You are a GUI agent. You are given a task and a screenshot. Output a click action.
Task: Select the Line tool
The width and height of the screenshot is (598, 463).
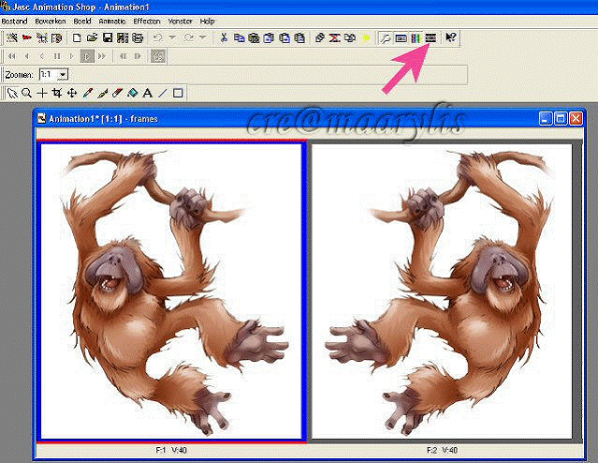pyautogui.click(x=163, y=93)
